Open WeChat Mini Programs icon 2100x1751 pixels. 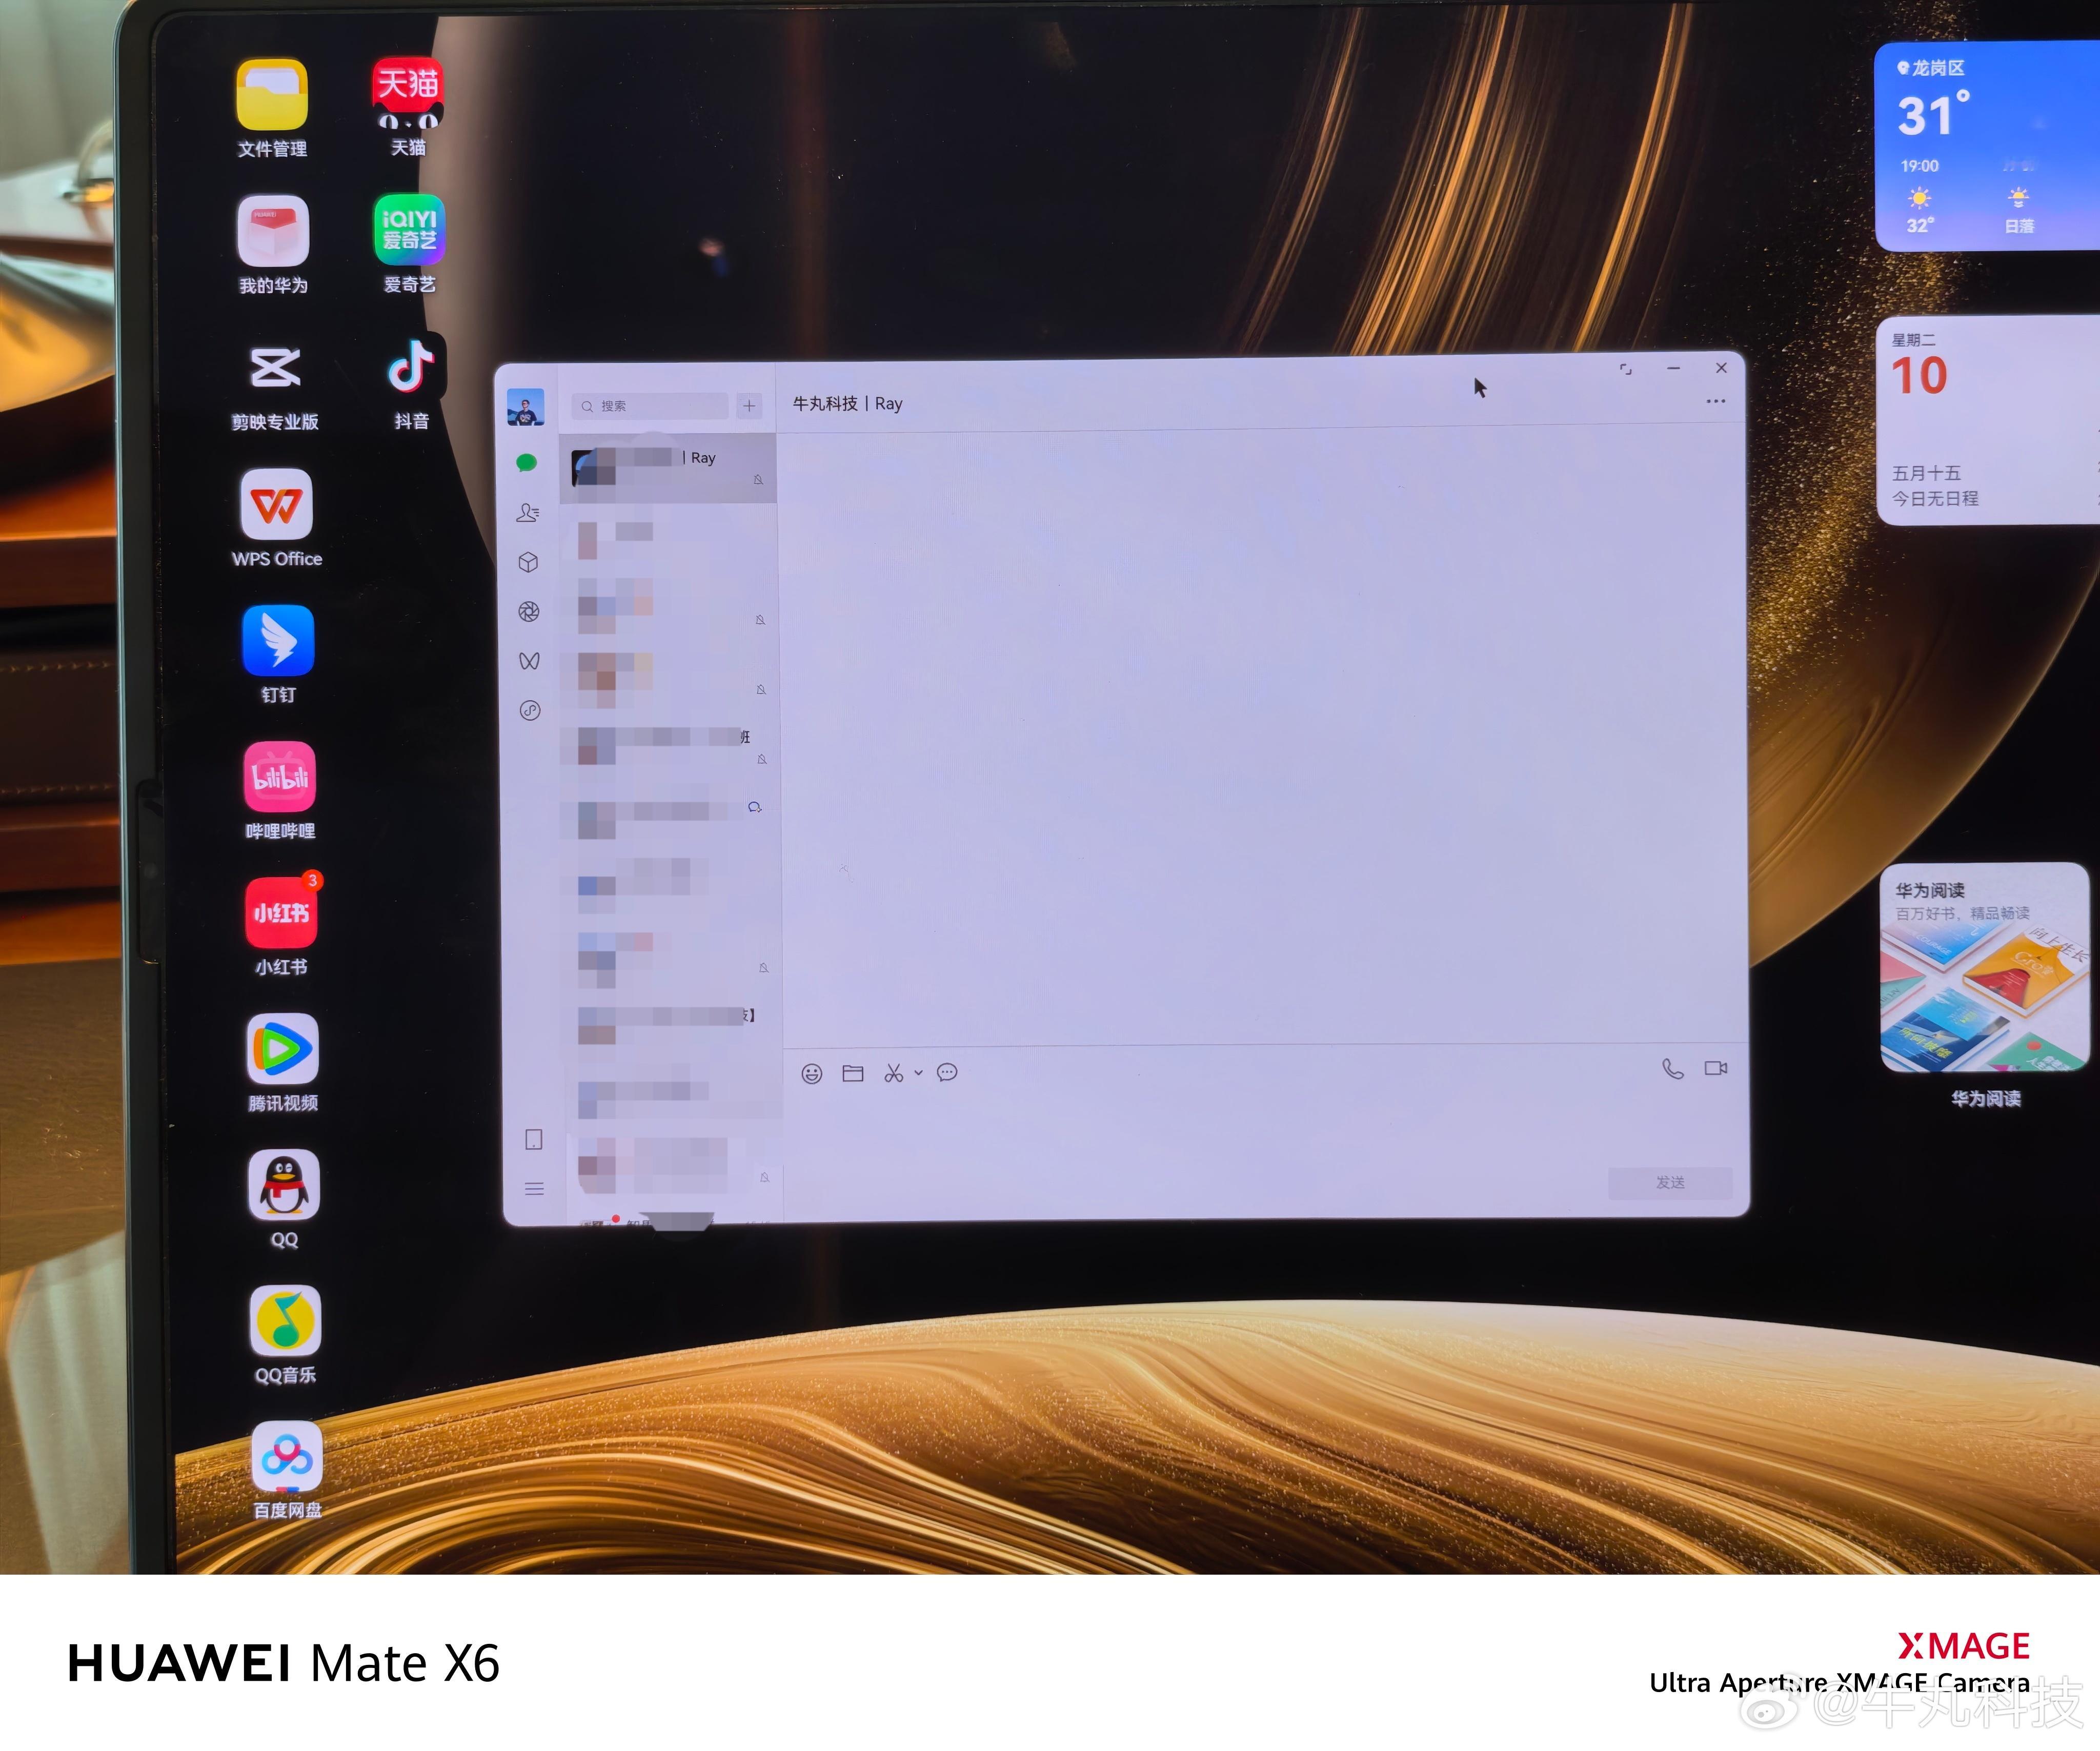pos(530,711)
